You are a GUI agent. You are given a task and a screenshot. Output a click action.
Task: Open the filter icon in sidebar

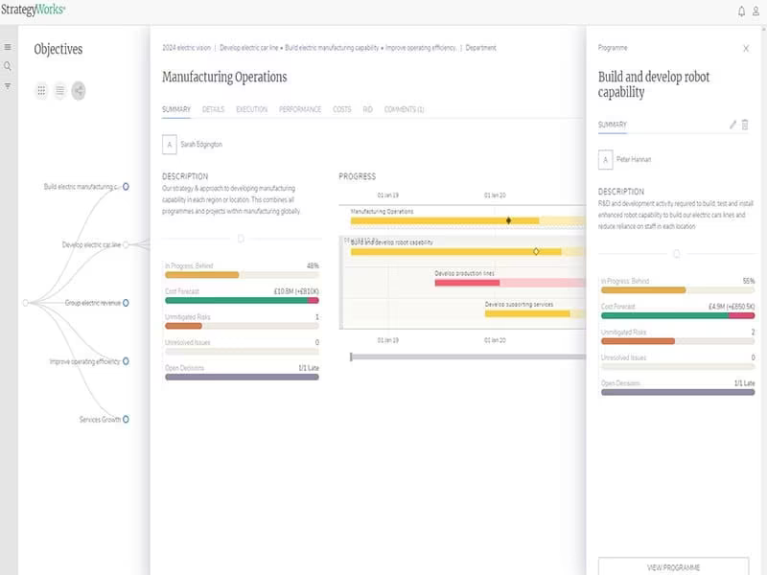(8, 86)
